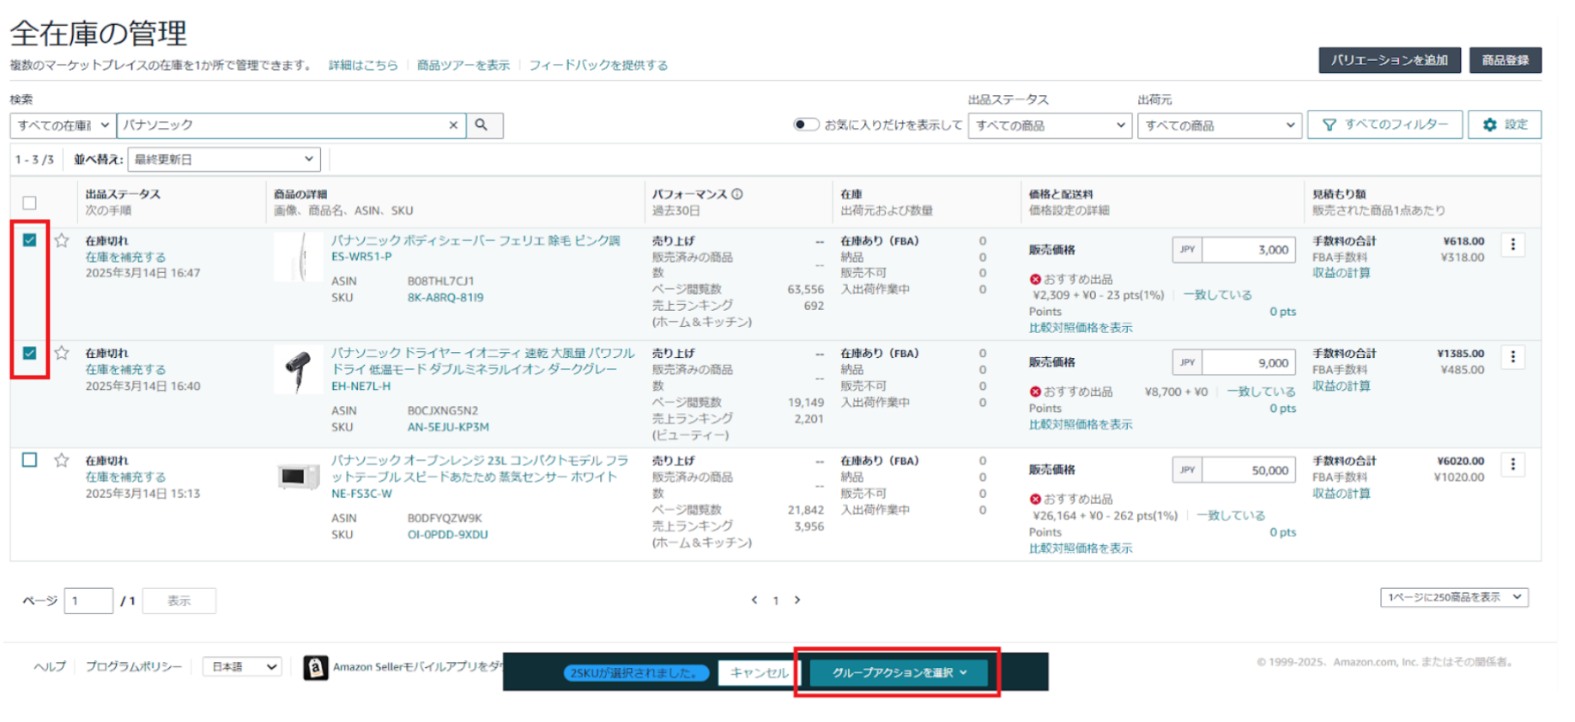Open the three-dot menu for NE-FS3C-W row
The height and width of the screenshot is (722, 1575).
coord(1512,464)
